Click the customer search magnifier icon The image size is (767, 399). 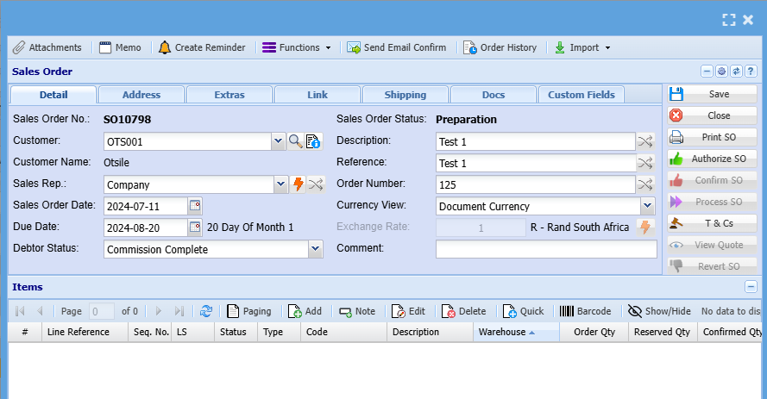(295, 141)
